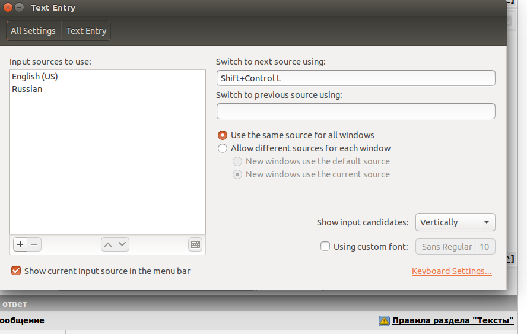The height and width of the screenshot is (334, 527).
Task: Toggle Show current input source in menu bar
Action: point(16,271)
